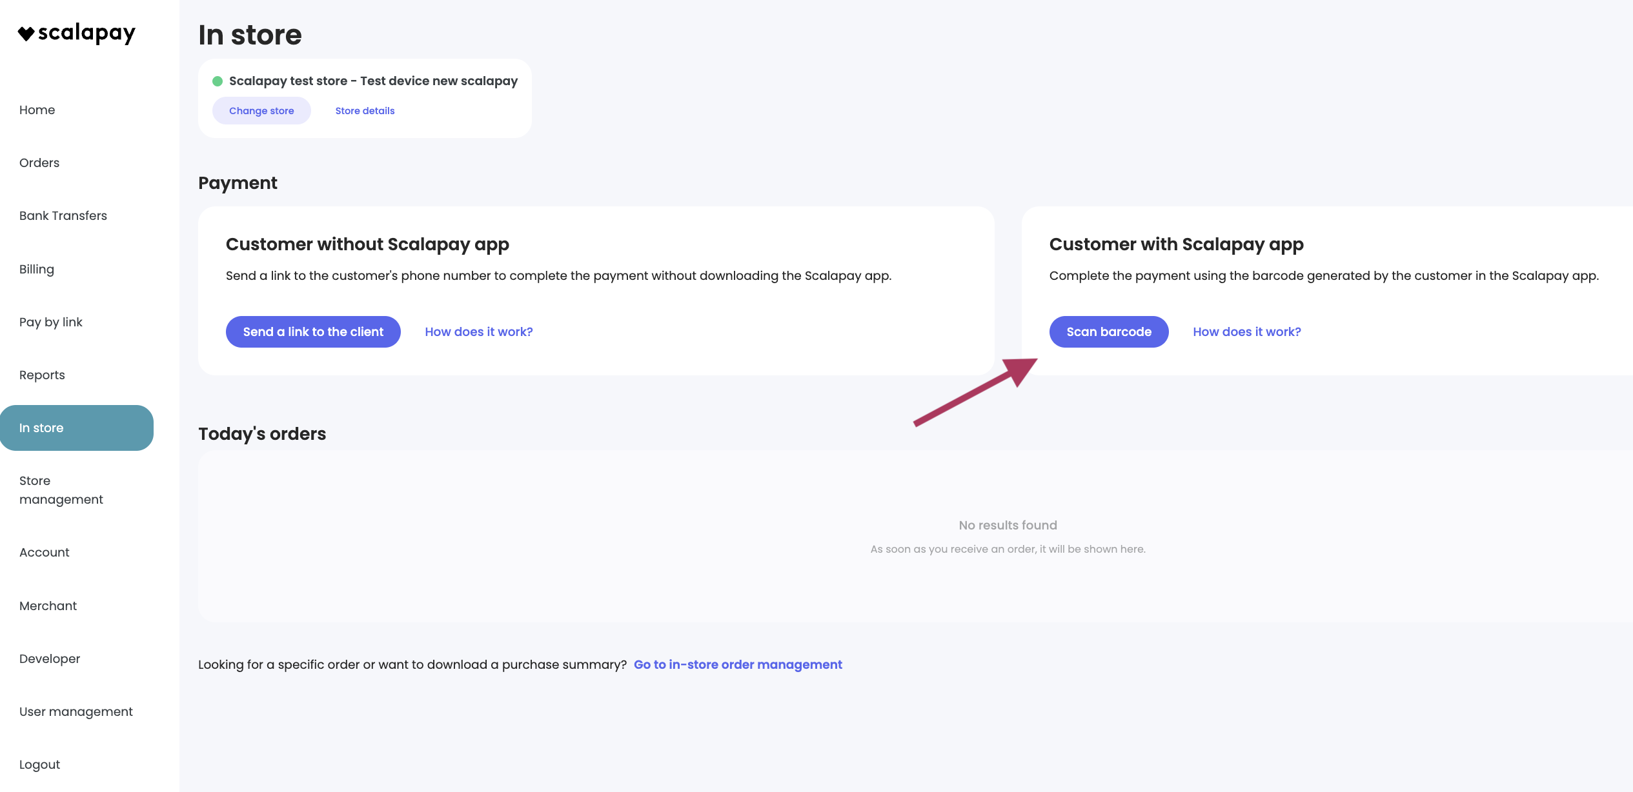Open the Pay by link section
This screenshot has height=792, width=1633.
(x=51, y=322)
